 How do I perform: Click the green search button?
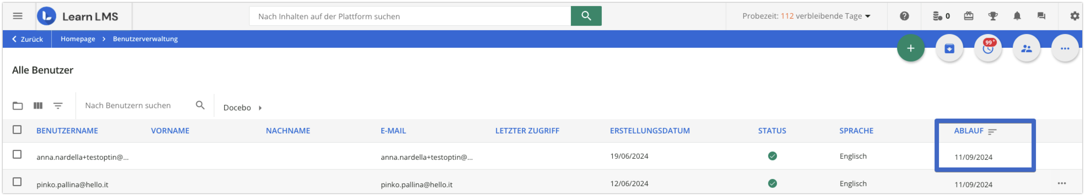pyautogui.click(x=586, y=16)
